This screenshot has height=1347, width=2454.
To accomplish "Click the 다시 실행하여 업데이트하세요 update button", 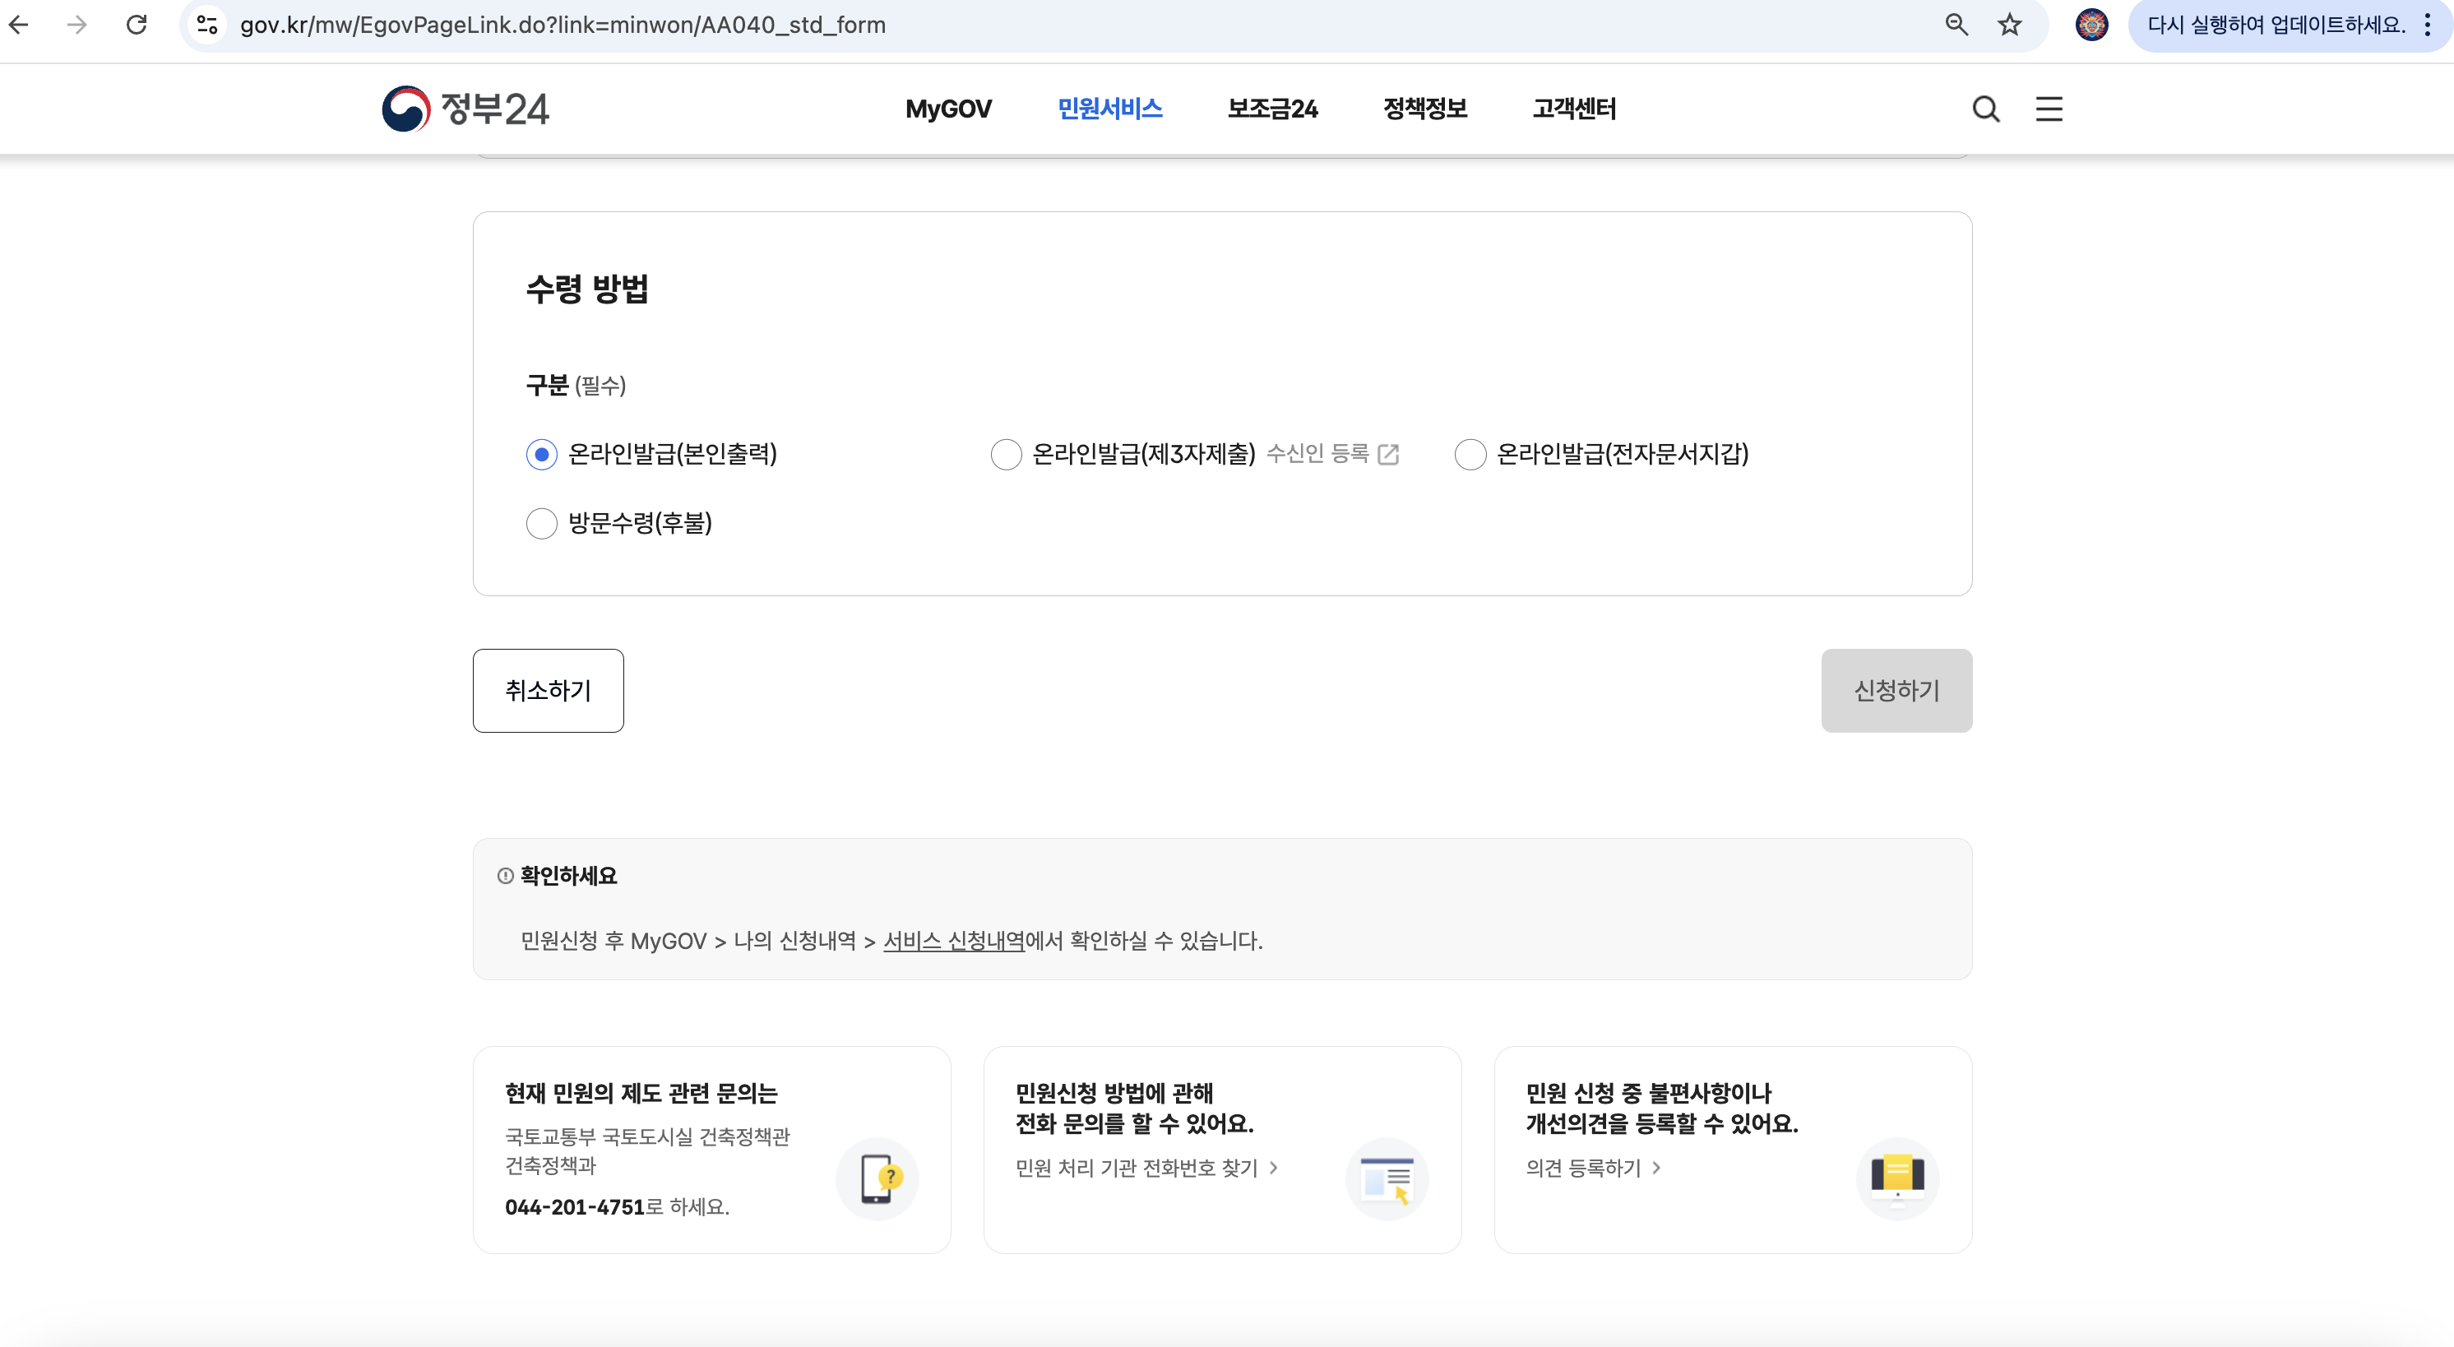I will tap(2276, 25).
